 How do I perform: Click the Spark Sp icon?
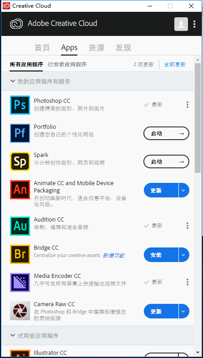20,161
